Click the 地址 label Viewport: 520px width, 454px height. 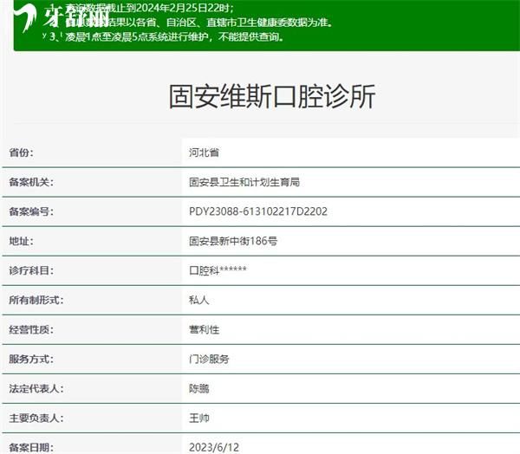pos(21,241)
